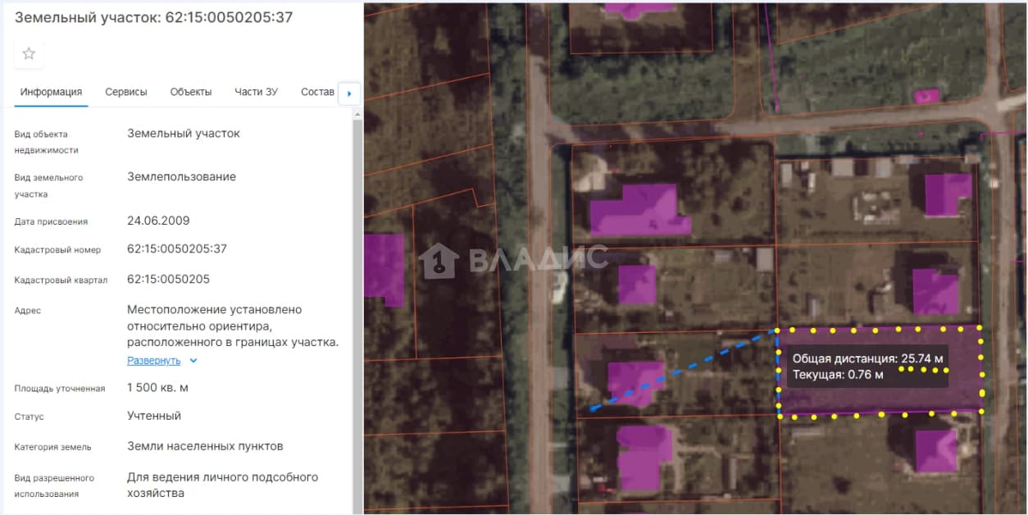Click the parcel title heading 62:15:0050205:37
The image size is (1028, 515).
click(154, 16)
